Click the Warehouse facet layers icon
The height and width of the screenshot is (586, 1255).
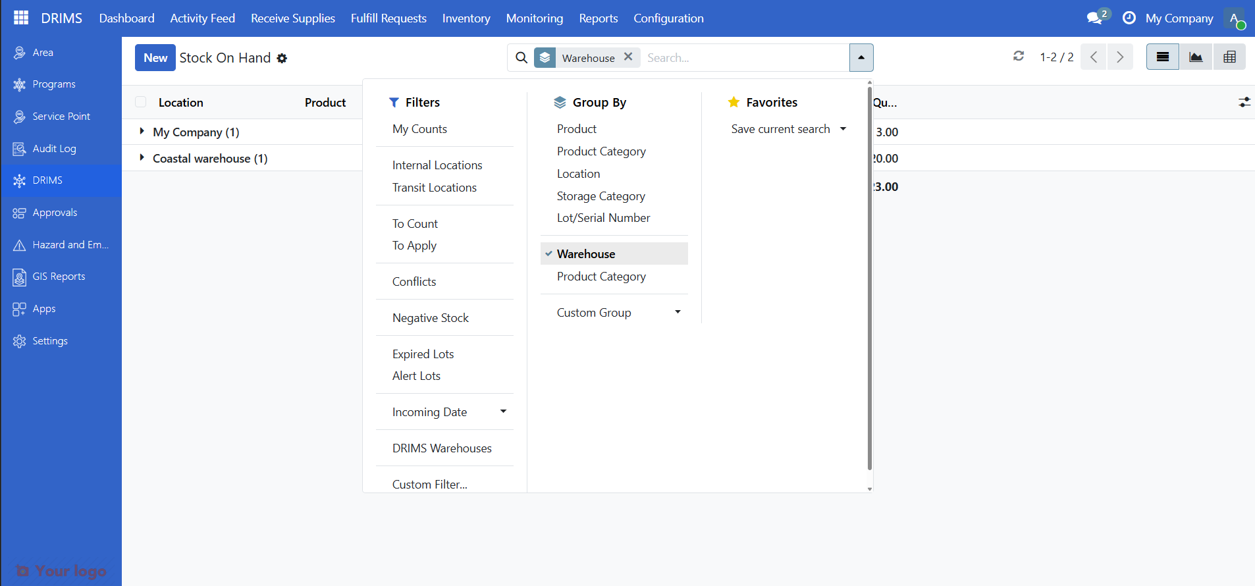point(545,57)
